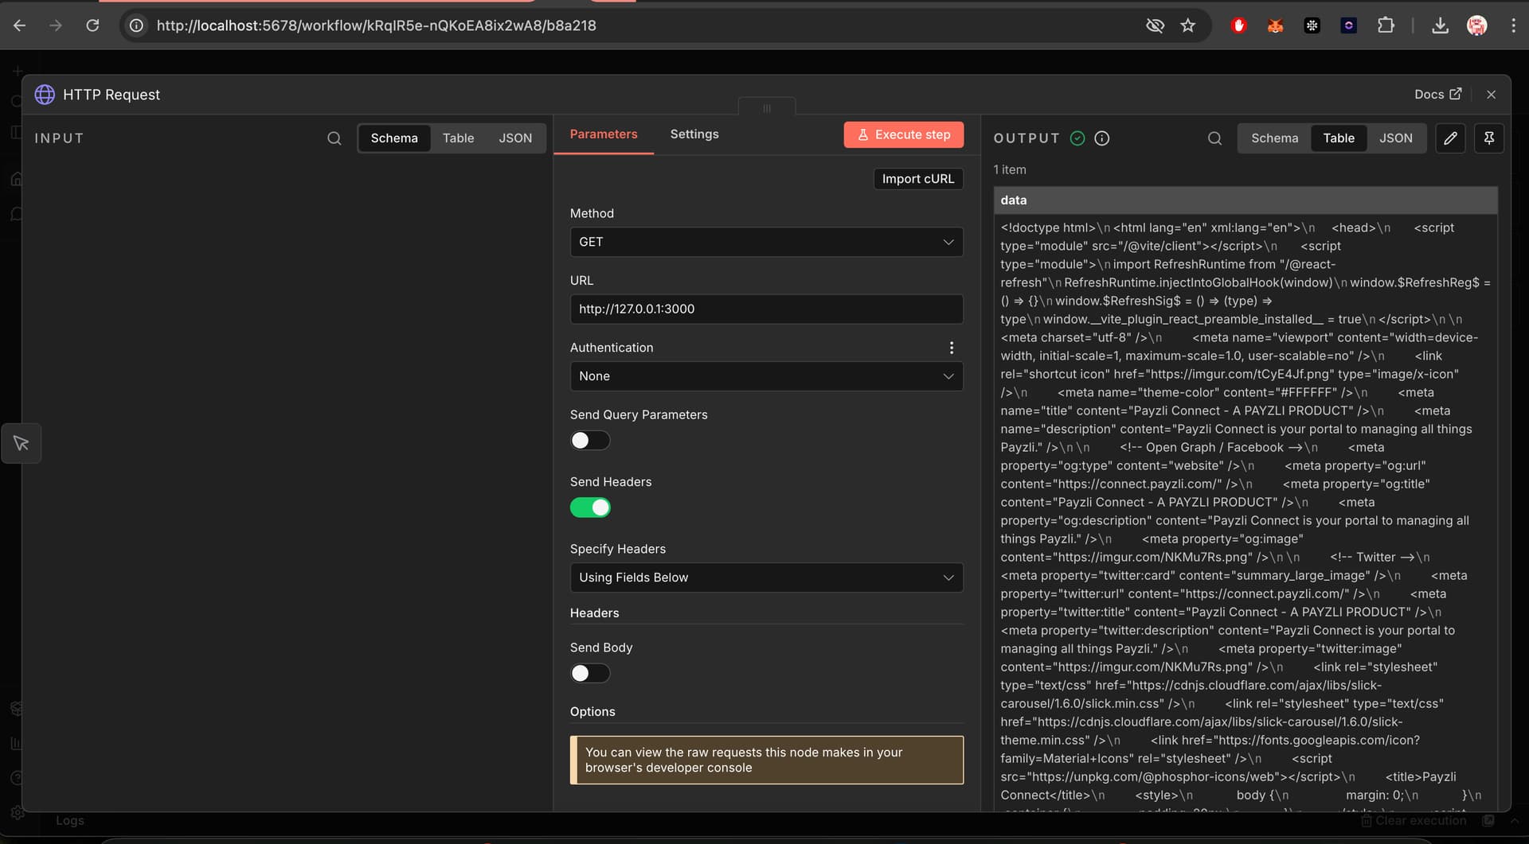Click the edit output pencil icon
The height and width of the screenshot is (844, 1529).
coord(1450,138)
